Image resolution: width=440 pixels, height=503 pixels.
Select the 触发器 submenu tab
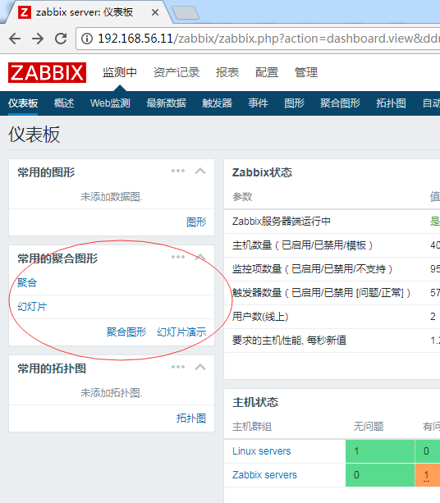pos(217,103)
